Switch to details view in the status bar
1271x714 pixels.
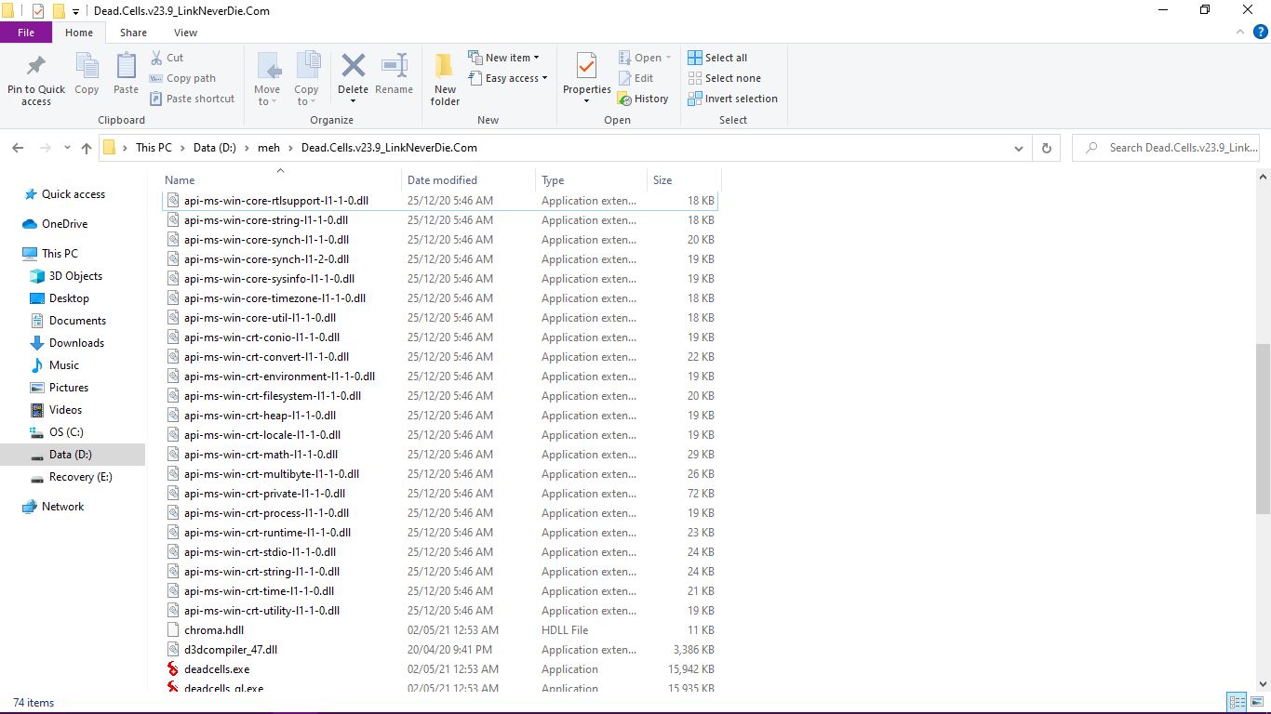[1237, 703]
